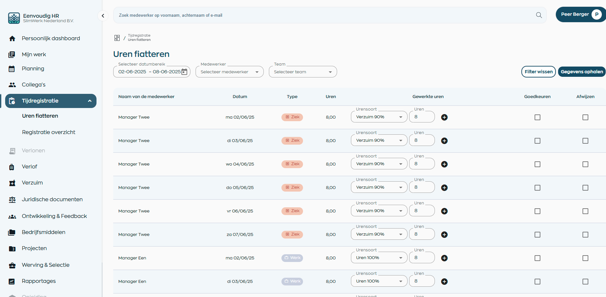
Task: Click the Werving & Selectie briefcase icon
Action: tap(12, 265)
